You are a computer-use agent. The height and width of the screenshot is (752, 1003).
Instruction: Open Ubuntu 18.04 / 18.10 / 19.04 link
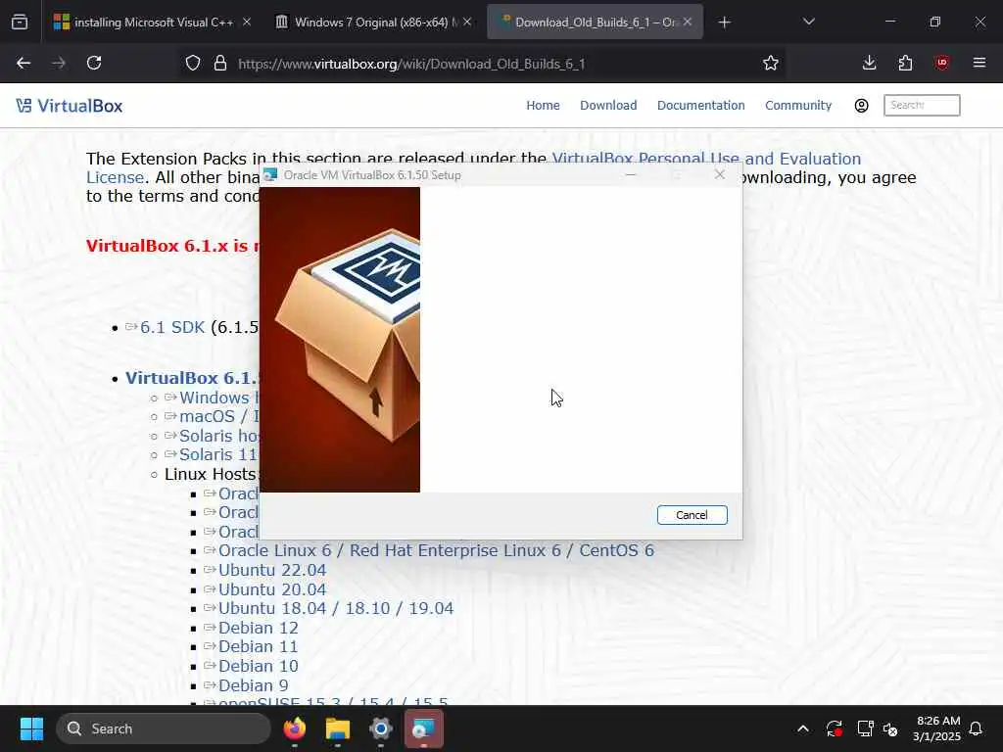pos(336,608)
